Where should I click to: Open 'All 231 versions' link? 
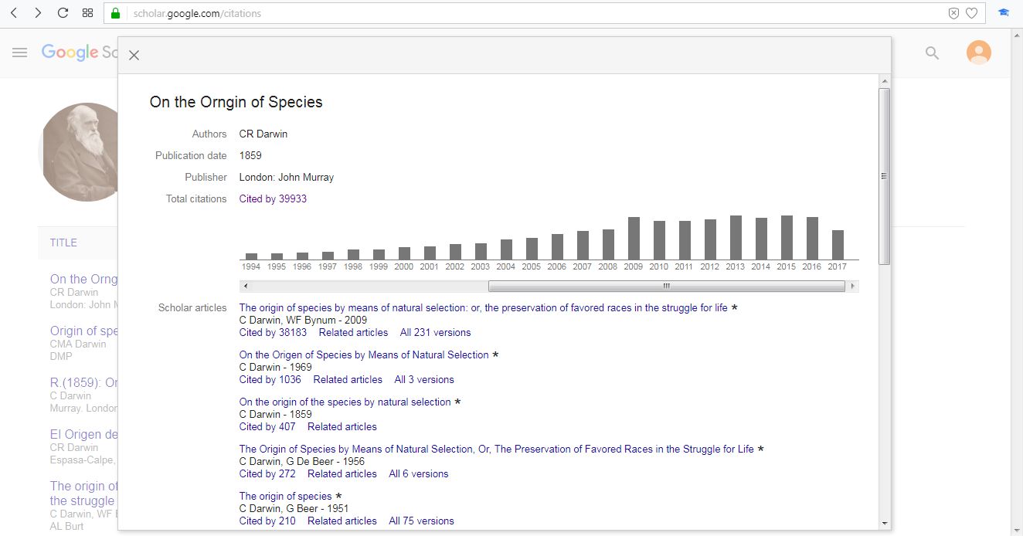click(x=435, y=332)
